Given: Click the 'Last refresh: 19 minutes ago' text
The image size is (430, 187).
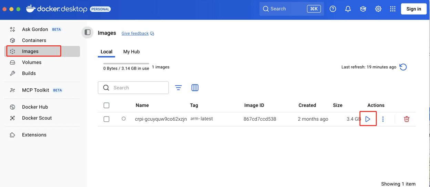Looking at the screenshot, I should pos(369,67).
